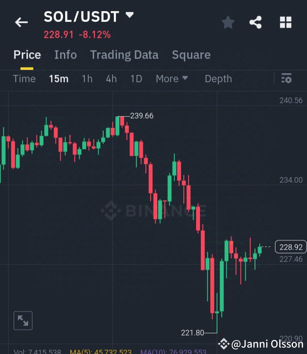Open the Square tab
The width and height of the screenshot is (307, 354).
[191, 54]
